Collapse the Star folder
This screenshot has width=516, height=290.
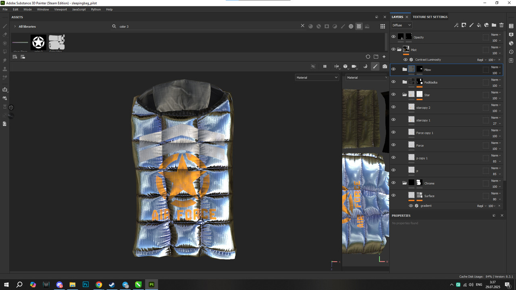click(404, 95)
